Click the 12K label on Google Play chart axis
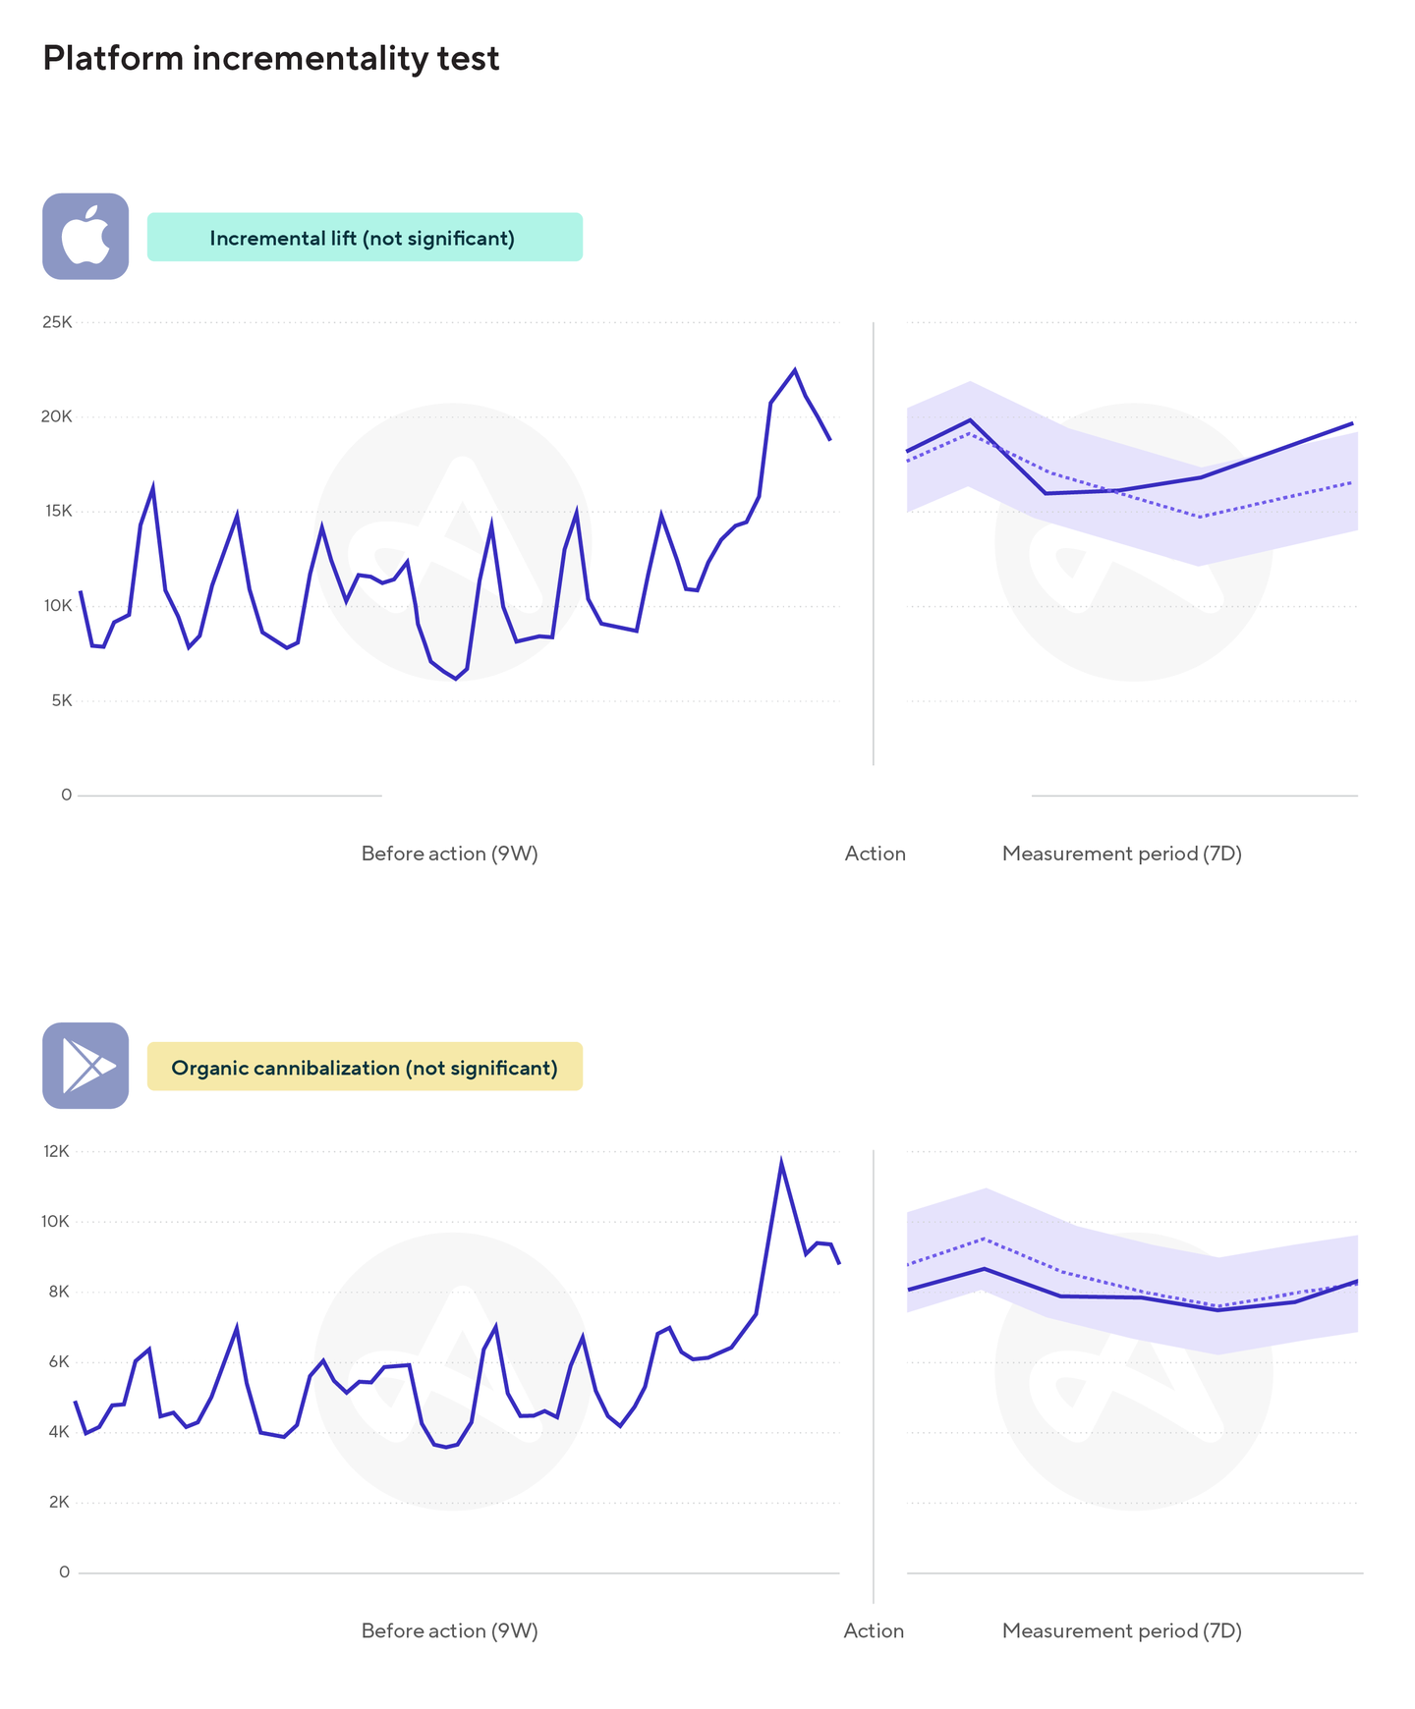This screenshot has height=1709, width=1415. pyautogui.click(x=56, y=1151)
